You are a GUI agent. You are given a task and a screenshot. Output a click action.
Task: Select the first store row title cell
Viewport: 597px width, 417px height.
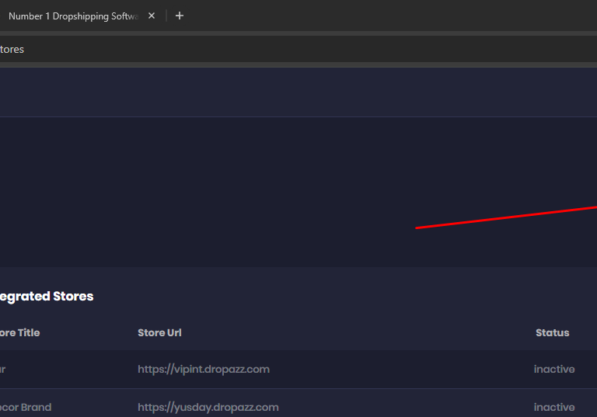click(x=4, y=369)
